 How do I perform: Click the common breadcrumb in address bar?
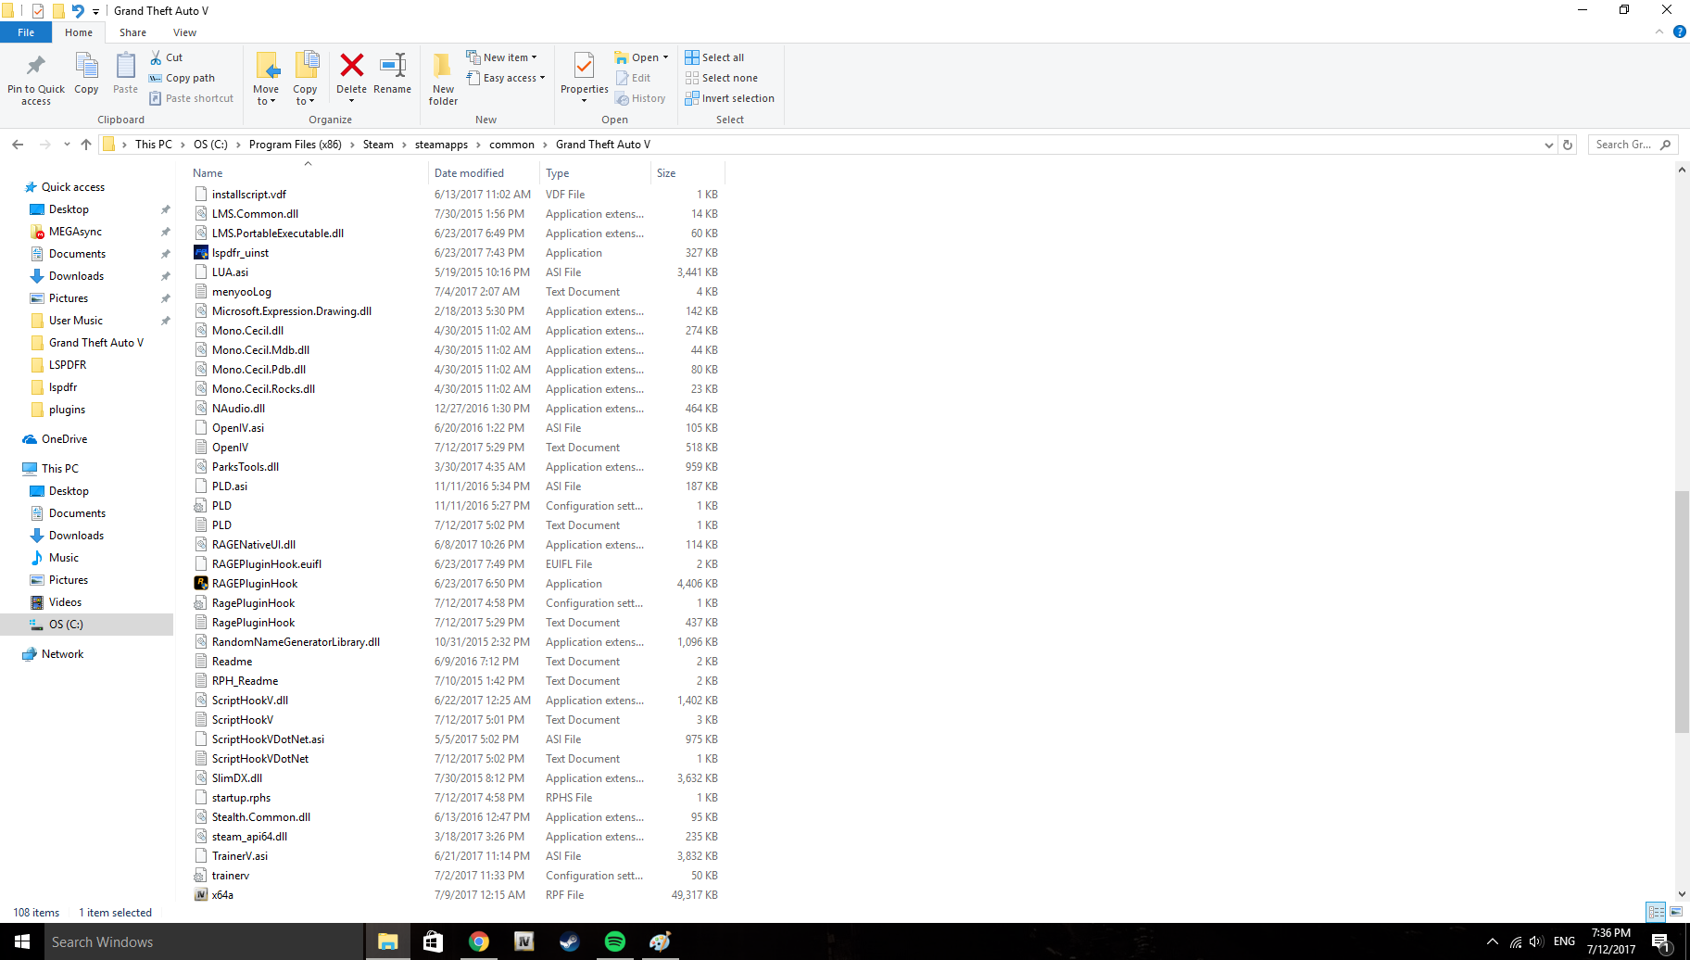click(511, 145)
